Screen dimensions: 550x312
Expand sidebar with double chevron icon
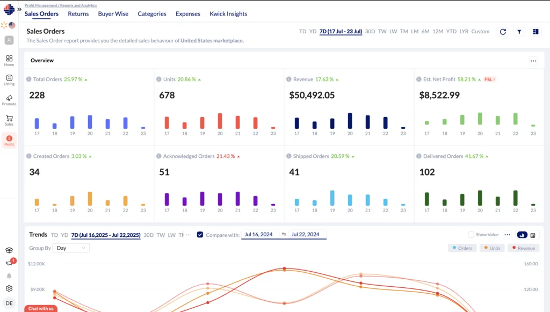19,10
